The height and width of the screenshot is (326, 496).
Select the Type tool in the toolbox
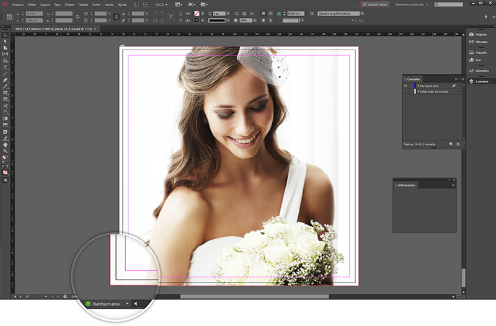tap(5, 67)
